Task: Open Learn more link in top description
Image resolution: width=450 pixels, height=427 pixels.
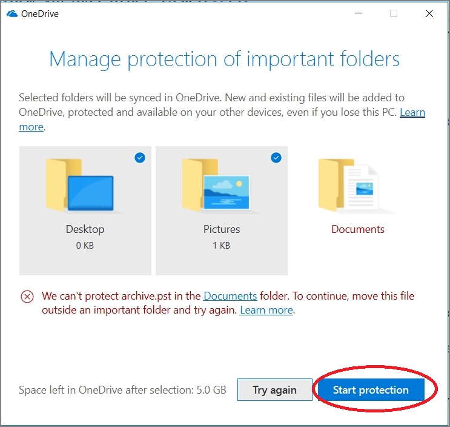Action: 412,112
